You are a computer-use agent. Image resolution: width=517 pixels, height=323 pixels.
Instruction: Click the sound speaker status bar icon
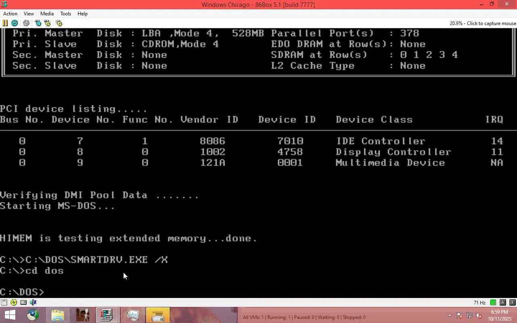[33, 302]
